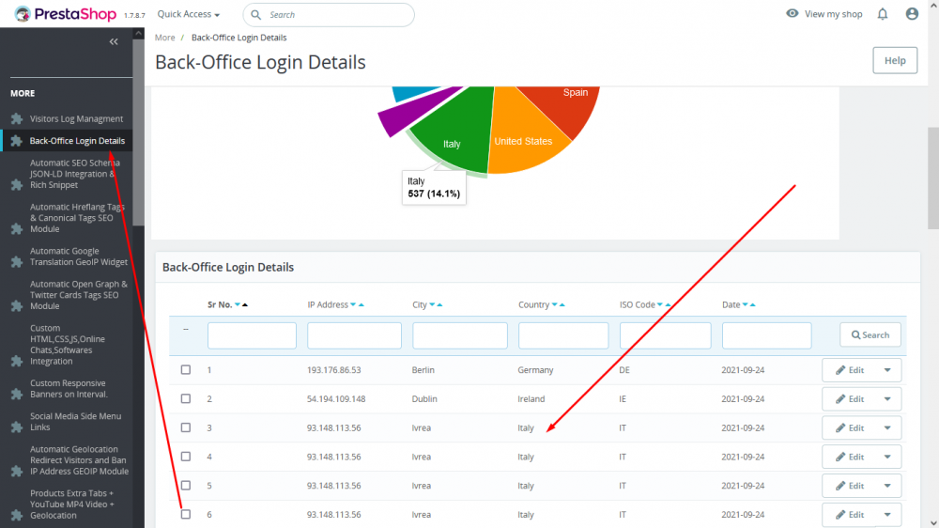Click View my shop link
The width and height of the screenshot is (939, 528).
pos(833,14)
